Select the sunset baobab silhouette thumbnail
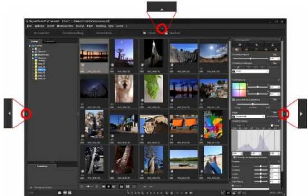This screenshot has height=196, width=308. point(94,53)
